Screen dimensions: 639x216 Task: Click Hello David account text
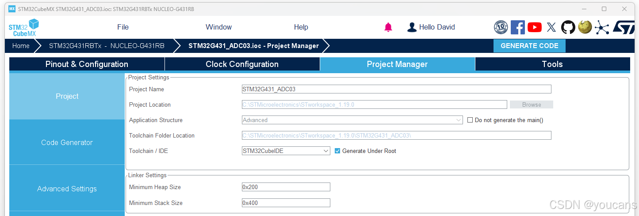pos(437,27)
